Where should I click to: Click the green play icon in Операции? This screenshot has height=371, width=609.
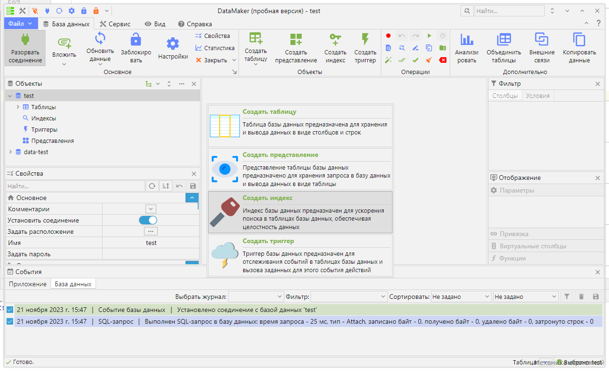[429, 36]
